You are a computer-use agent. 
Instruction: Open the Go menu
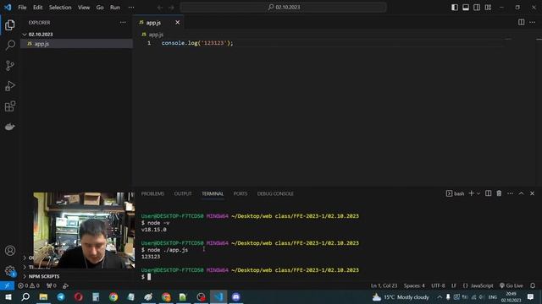(x=100, y=8)
